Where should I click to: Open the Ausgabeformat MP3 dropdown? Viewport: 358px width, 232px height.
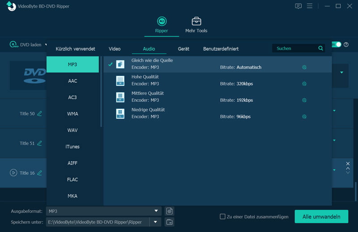tap(156, 211)
